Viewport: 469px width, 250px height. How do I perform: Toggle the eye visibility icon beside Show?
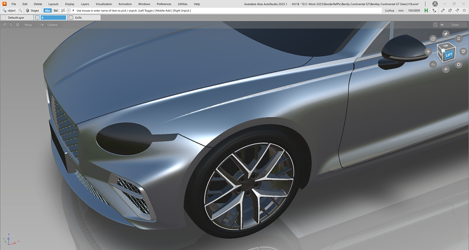click(442, 25)
